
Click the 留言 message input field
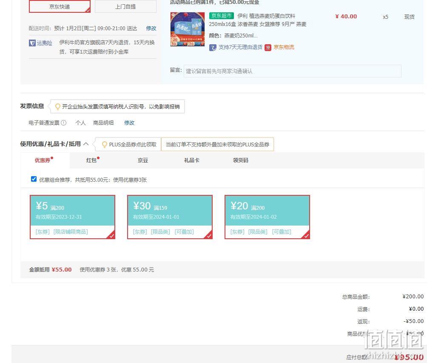(293, 71)
